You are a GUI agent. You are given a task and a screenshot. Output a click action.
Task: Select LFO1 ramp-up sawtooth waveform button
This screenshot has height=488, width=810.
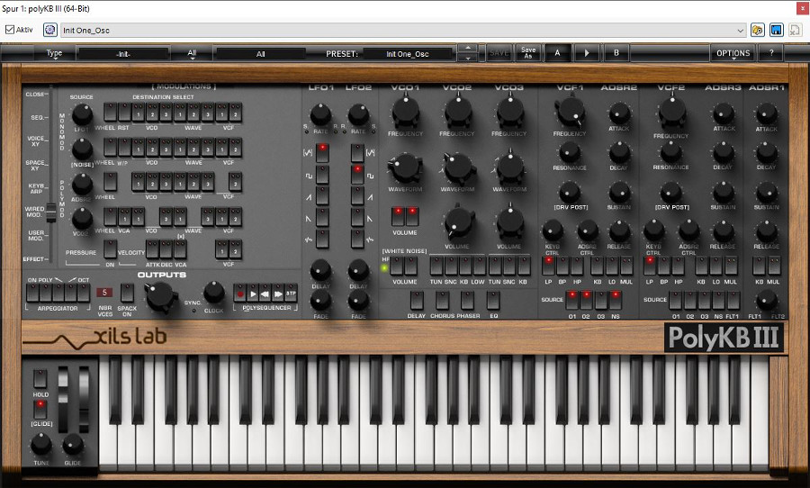coord(322,196)
